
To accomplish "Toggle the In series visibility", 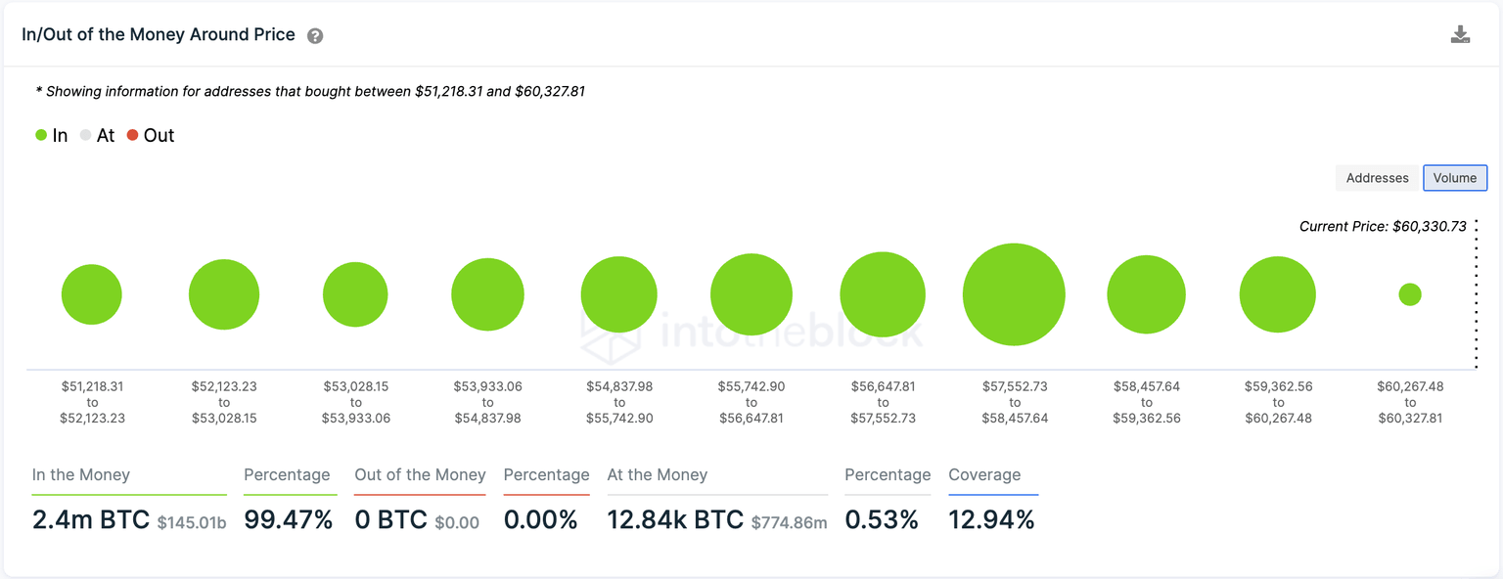I will pyautogui.click(x=52, y=135).
